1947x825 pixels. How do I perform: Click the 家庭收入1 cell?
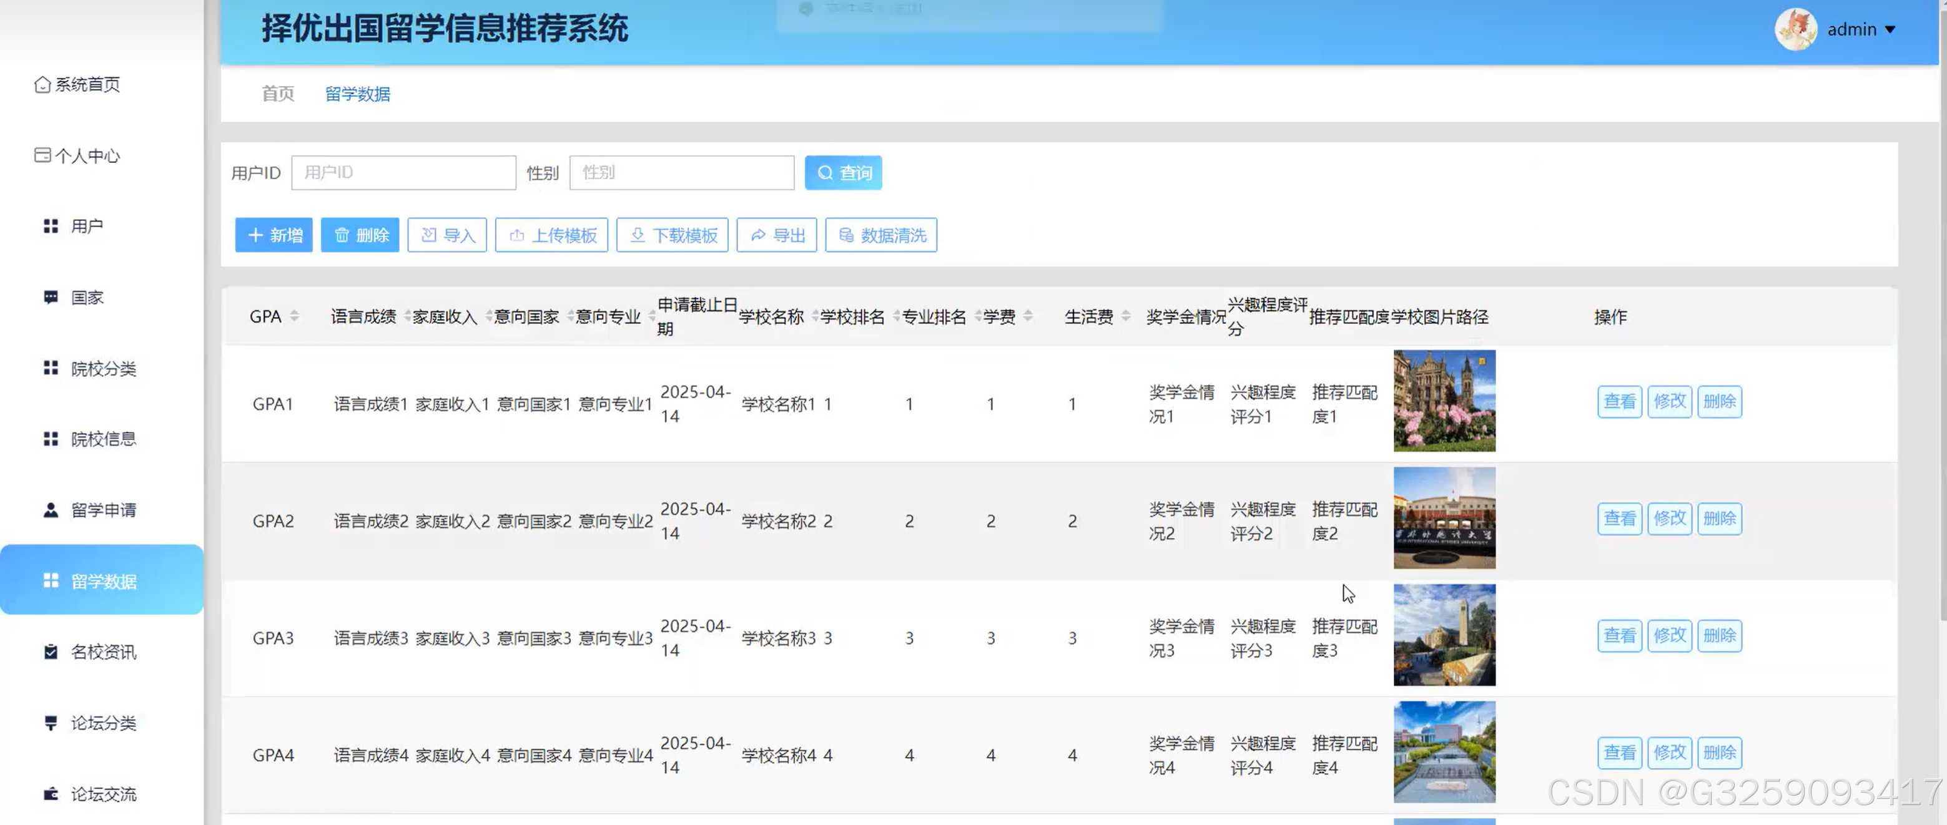click(x=452, y=404)
